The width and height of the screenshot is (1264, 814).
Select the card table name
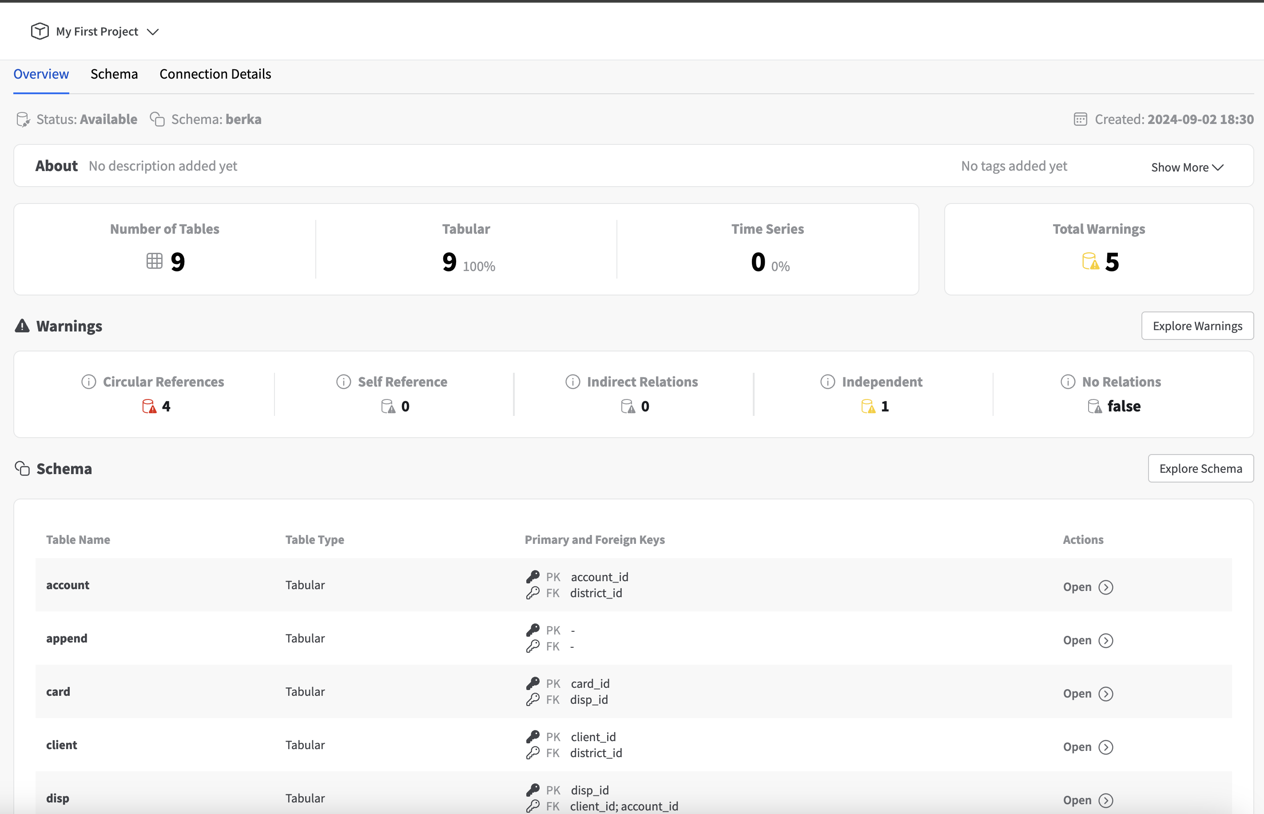pos(58,692)
